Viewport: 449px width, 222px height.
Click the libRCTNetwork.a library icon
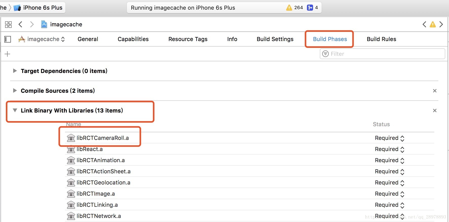click(x=71, y=216)
